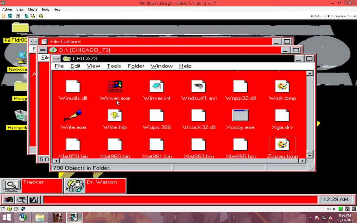Image resolution: width=357 pixels, height=223 pixels.
Task: Select the Work.bmp bitmap icon
Action: pyautogui.click(x=282, y=86)
